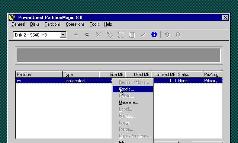The height and width of the screenshot is (143, 238).
Task: Choose Create... from the context menu
Action: point(133,89)
